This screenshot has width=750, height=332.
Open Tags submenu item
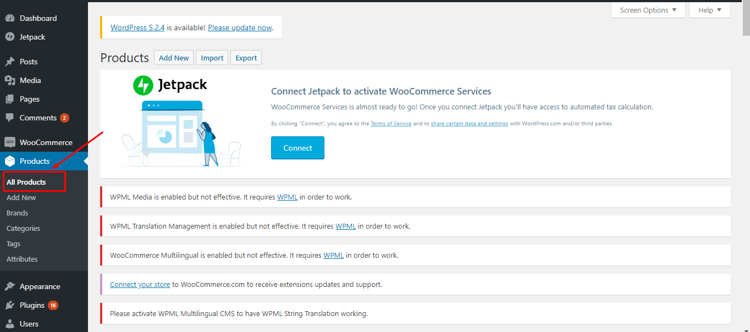pos(13,244)
